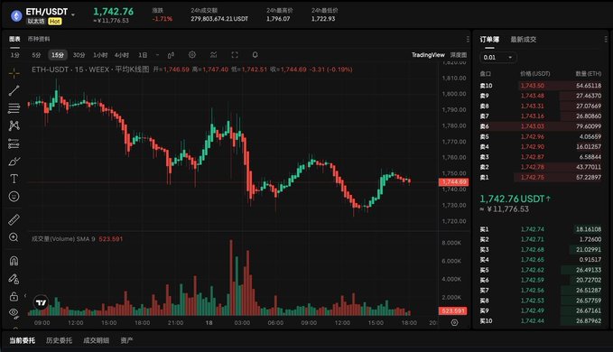Image resolution: width=613 pixels, height=352 pixels.
Task: Click bid price 1,742.62 in 买5 row
Action: pyautogui.click(x=533, y=270)
